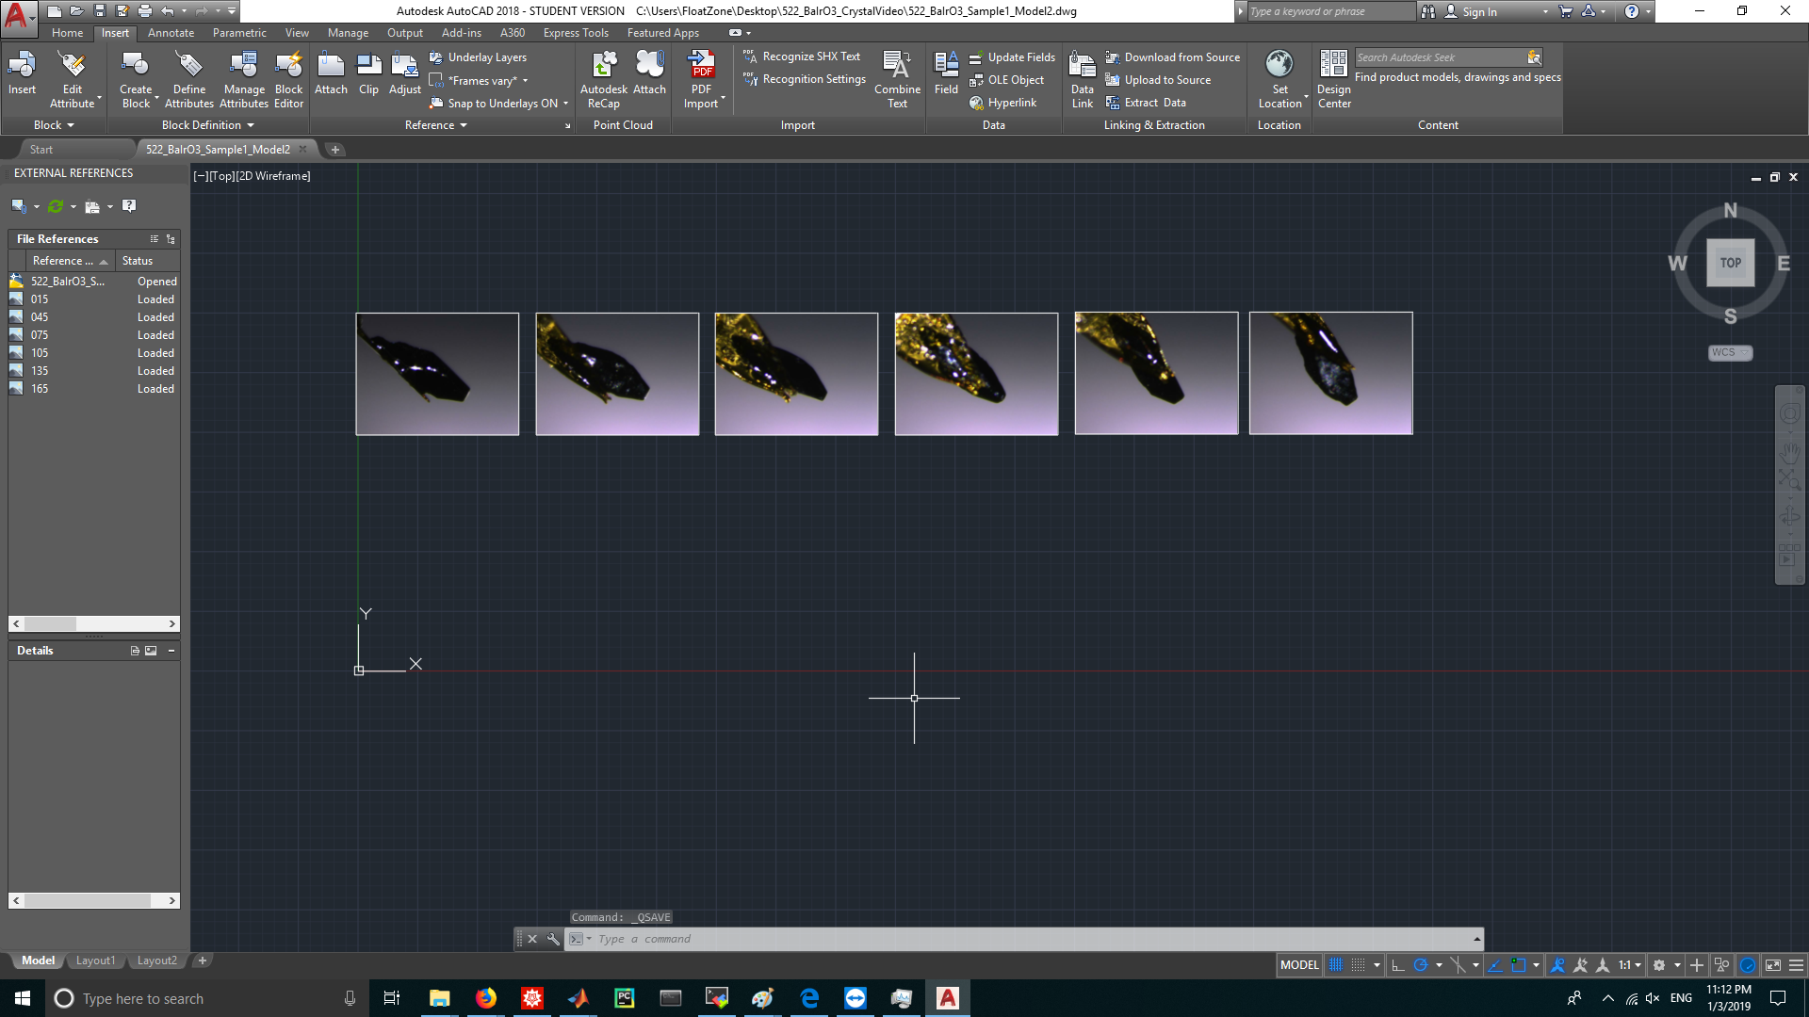This screenshot has width=1809, height=1017.
Task: Click Update Fields
Action: pos(1012,57)
